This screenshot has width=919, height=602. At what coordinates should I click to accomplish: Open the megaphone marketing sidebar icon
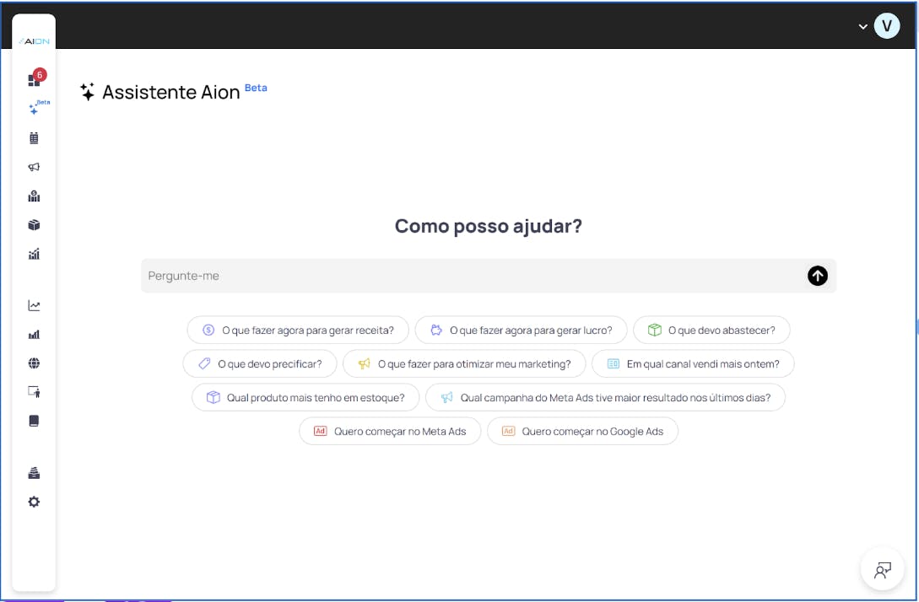(34, 167)
